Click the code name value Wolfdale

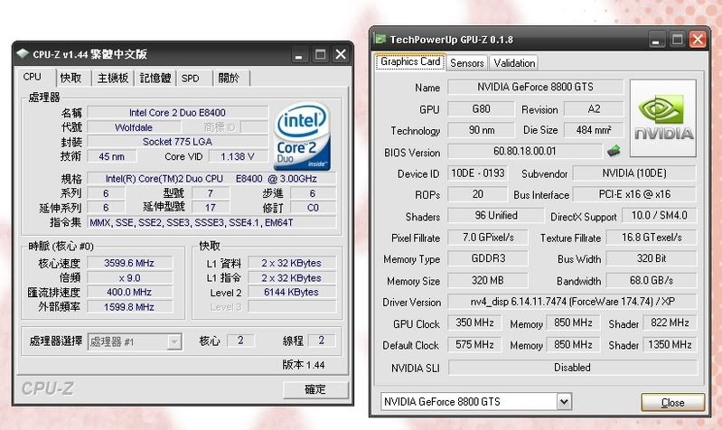133,127
